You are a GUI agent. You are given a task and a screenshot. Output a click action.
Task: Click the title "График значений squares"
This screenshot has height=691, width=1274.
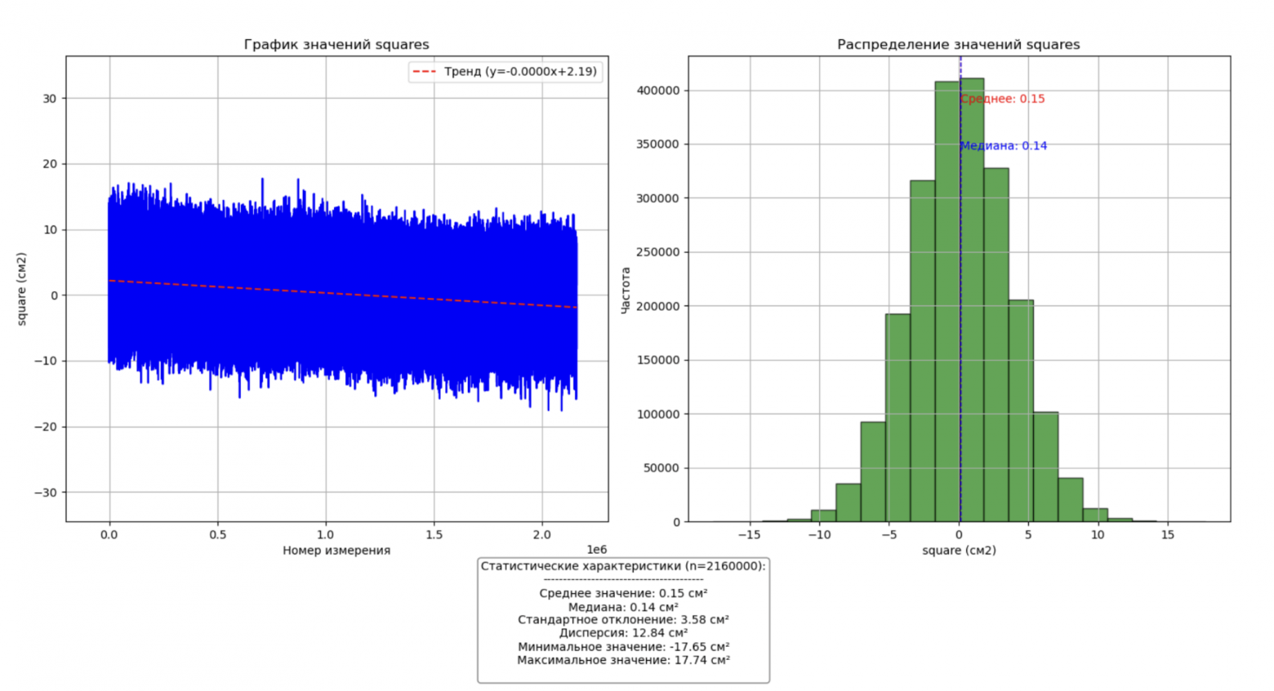click(x=336, y=45)
